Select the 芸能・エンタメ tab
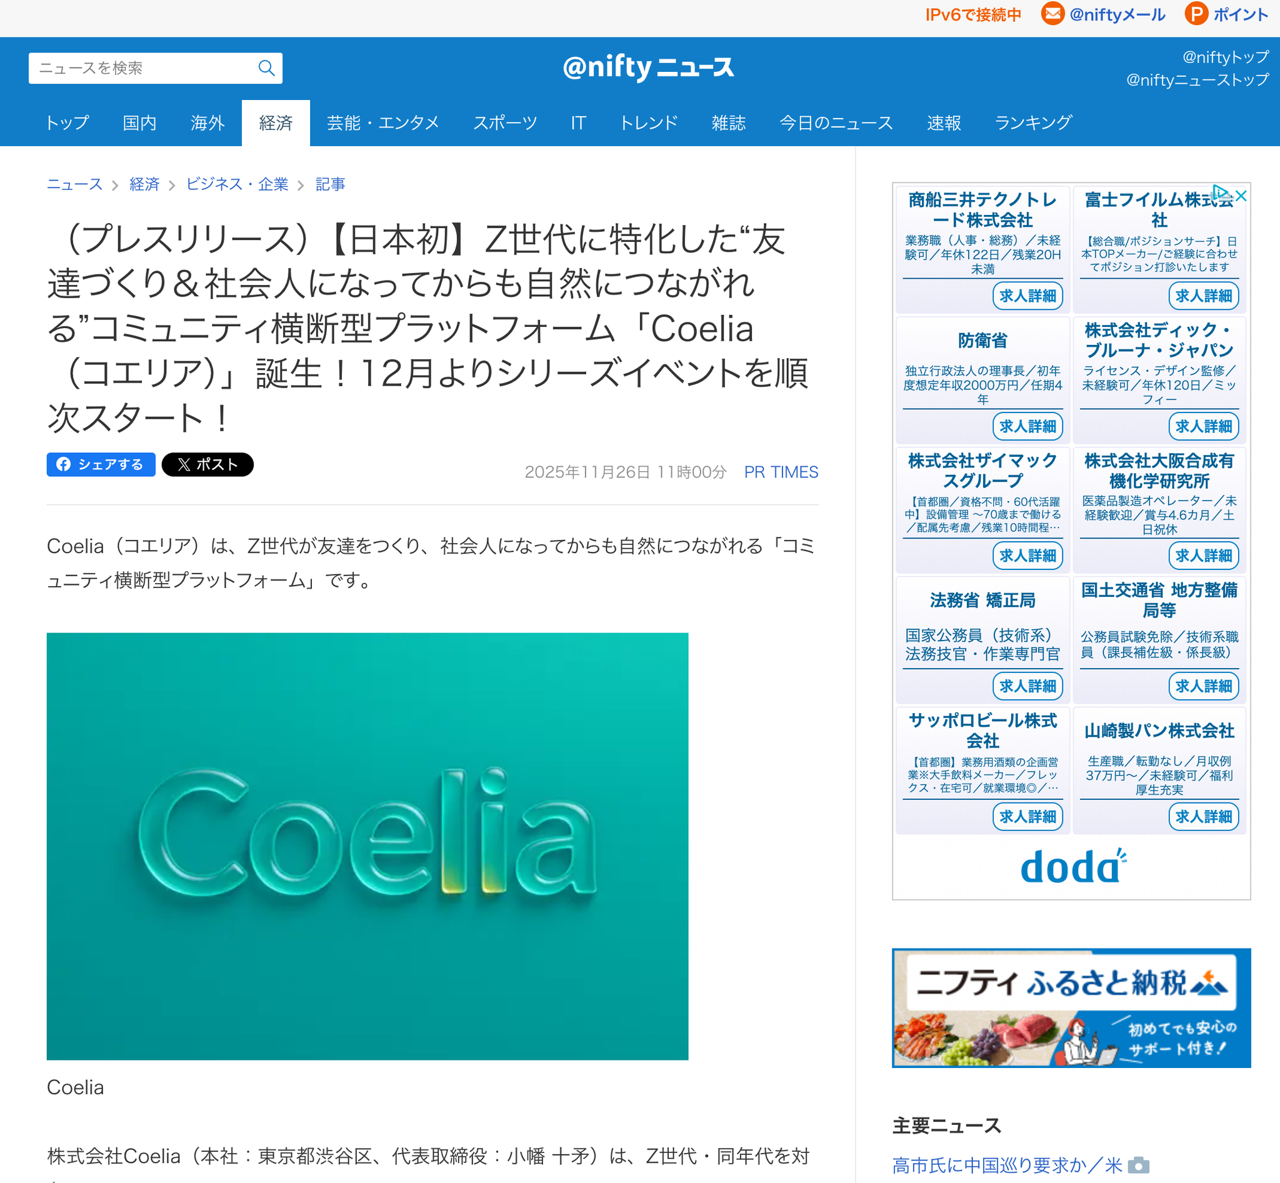The height and width of the screenshot is (1183, 1280). [x=383, y=123]
